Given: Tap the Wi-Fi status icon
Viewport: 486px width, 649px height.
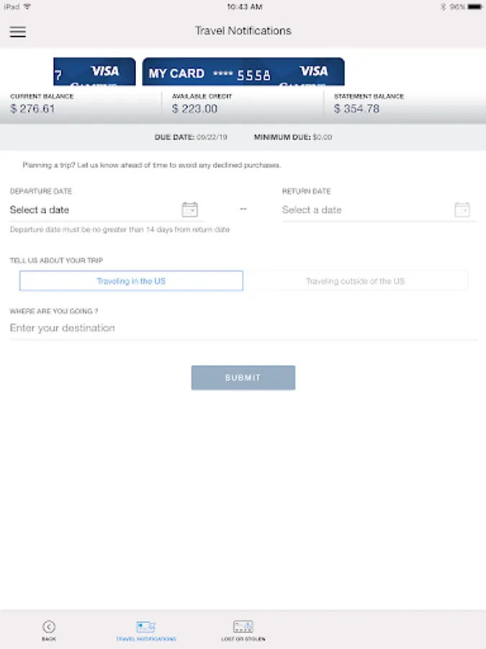Looking at the screenshot, I should [27, 6].
